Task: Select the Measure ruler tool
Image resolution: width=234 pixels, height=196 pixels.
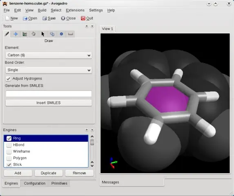Action: coord(70,34)
